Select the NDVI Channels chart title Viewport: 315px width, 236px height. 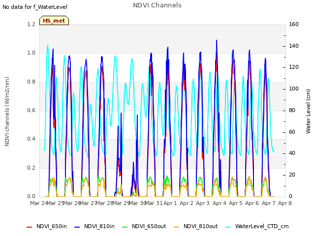pyautogui.click(x=157, y=5)
